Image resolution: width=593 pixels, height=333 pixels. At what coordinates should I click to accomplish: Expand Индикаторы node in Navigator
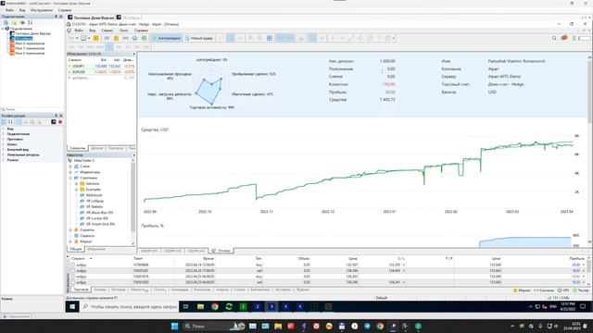(70, 172)
